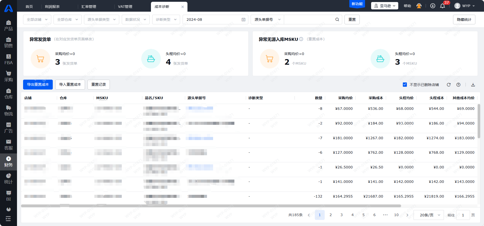Open the 20条/页 page size dropdown
This screenshot has height=226, width=484.
point(429,215)
